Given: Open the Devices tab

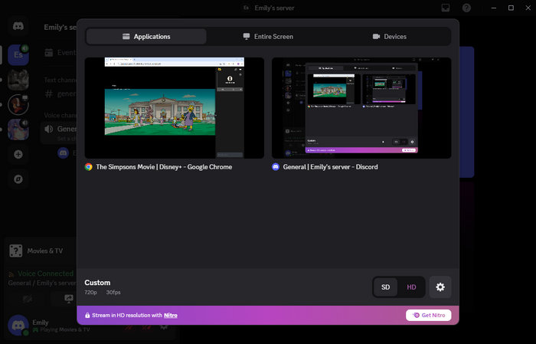Looking at the screenshot, I should 389,37.
